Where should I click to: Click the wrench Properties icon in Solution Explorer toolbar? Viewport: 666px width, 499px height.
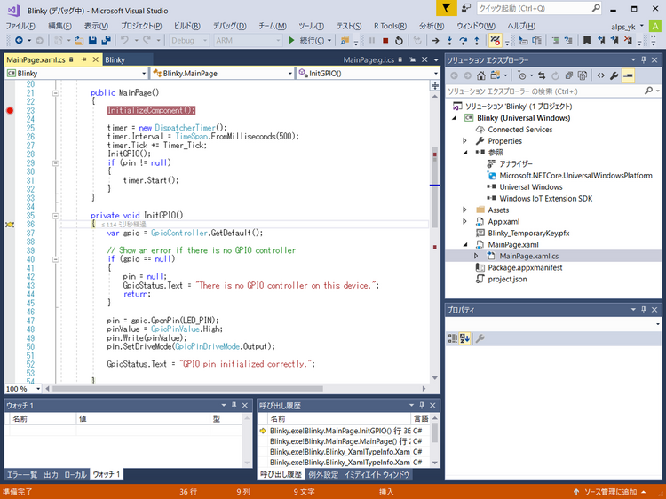615,75
